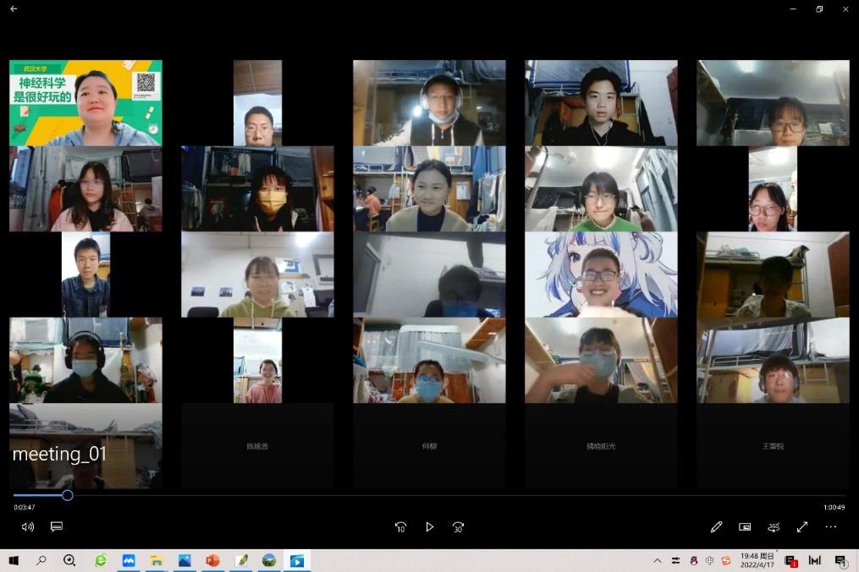The image size is (859, 572).
Task: Skip back 10 seconds
Action: (x=400, y=527)
